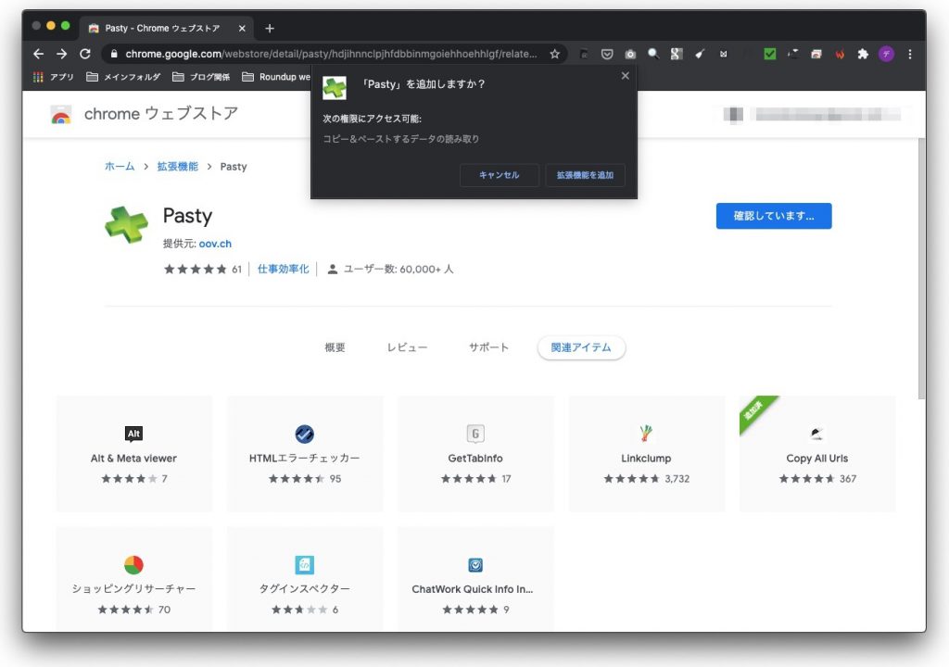Click キャンセル in the Pasty dialog
The height and width of the screenshot is (667, 949).
pos(500,175)
